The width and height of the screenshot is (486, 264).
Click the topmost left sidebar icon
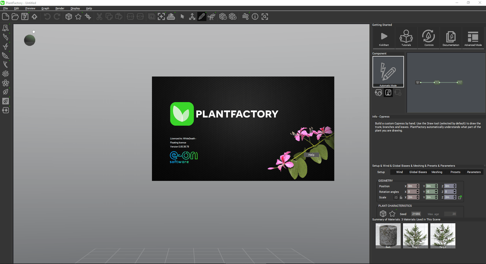point(6,28)
